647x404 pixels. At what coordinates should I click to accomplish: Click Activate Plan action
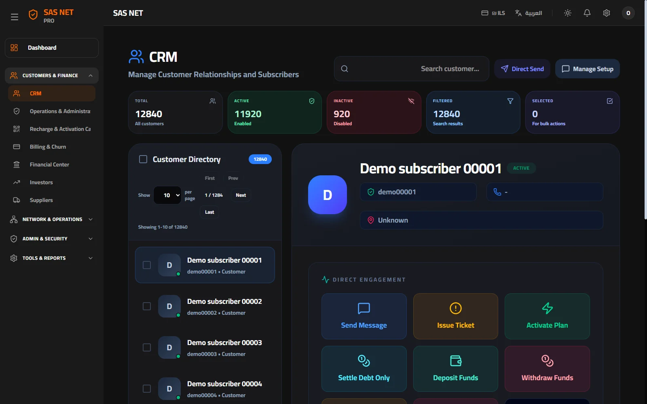547,316
